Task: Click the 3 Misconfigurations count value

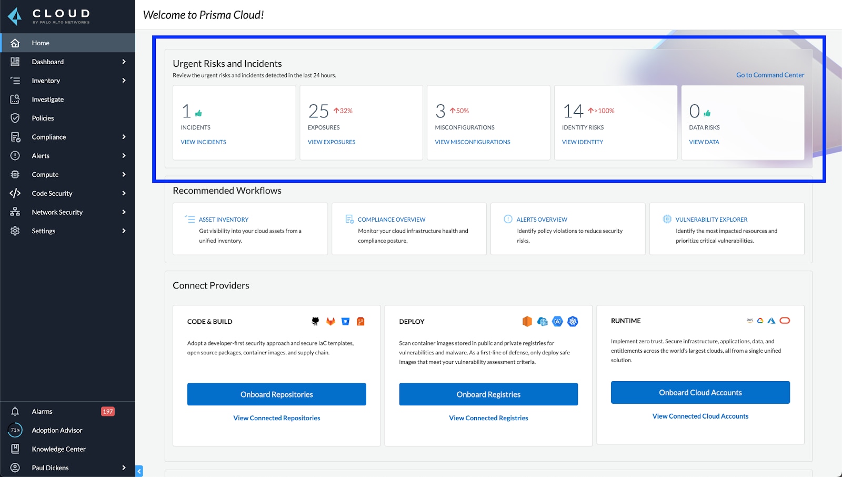Action: point(440,111)
